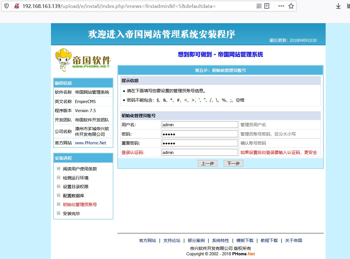Click the 确认账号密码 hint text
Image resolution: width=350 pixels, height=259 pixels.
(253, 143)
